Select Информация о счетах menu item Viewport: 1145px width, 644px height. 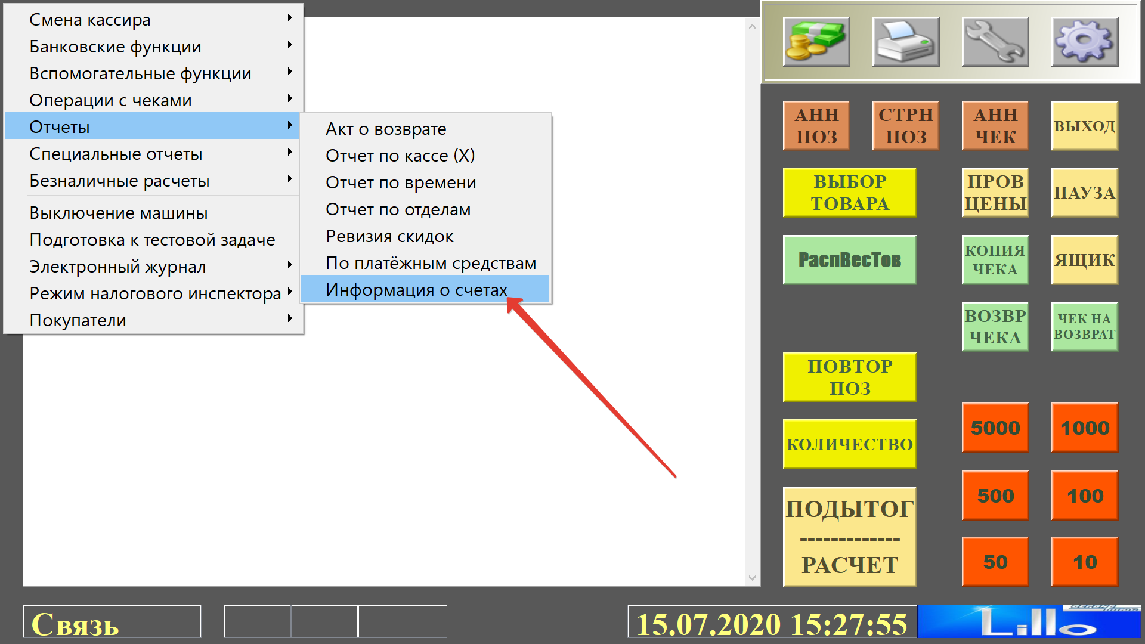click(x=416, y=290)
